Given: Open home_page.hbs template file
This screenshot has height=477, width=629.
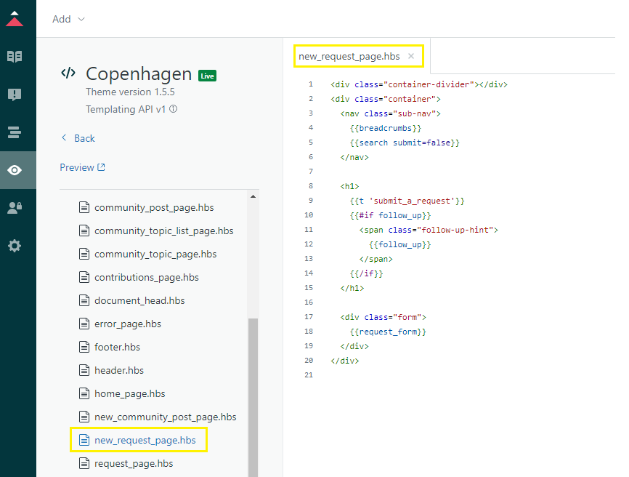Looking at the screenshot, I should pos(129,393).
